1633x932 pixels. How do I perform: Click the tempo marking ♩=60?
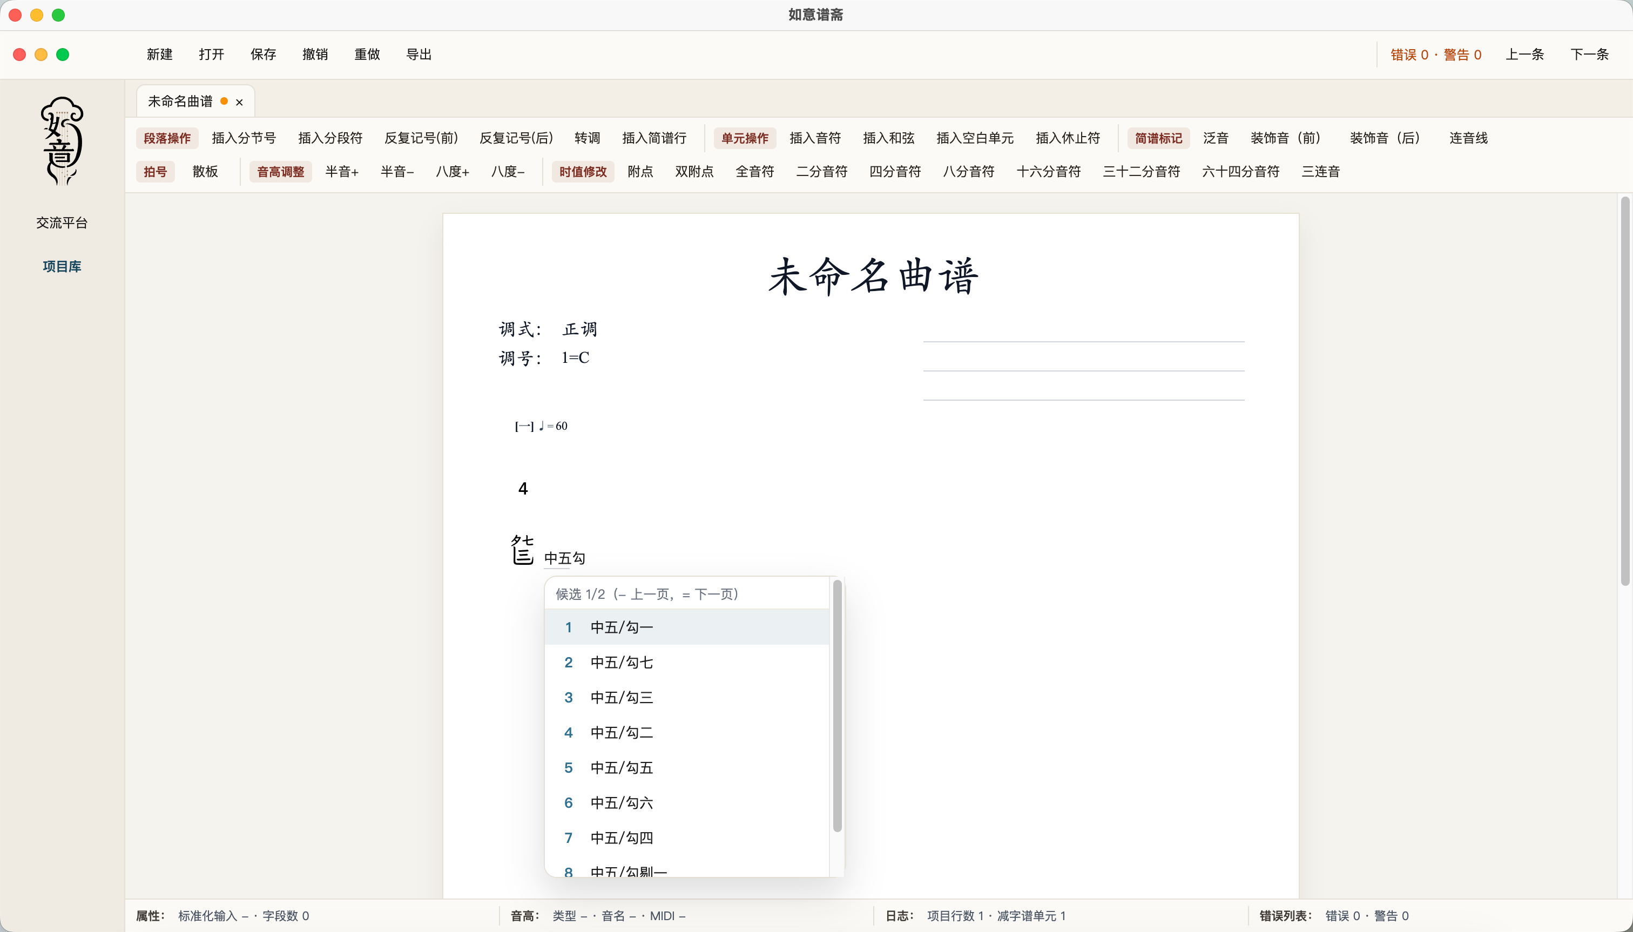point(552,427)
